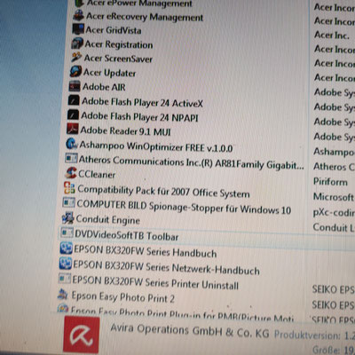Click the Acer Inc. publisher cell
The width and height of the screenshot is (355, 355).
332,35
